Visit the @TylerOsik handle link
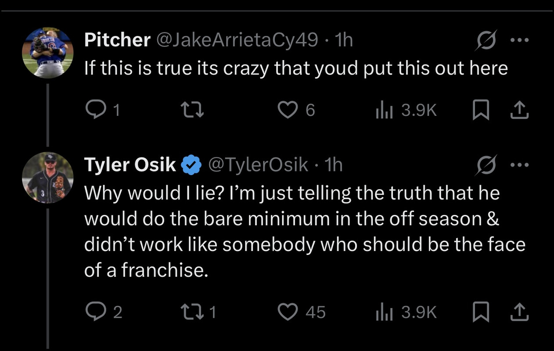Screen dimensions: 554x351 pos(258,165)
